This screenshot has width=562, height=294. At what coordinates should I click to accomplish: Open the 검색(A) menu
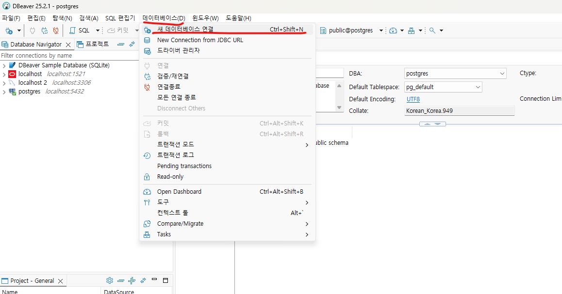pyautogui.click(x=88, y=18)
